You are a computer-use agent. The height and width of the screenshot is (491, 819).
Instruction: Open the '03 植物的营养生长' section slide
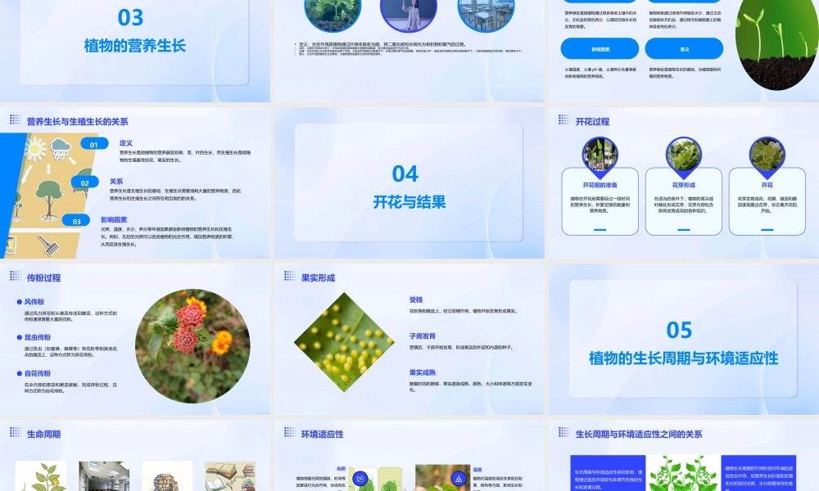tap(135, 51)
